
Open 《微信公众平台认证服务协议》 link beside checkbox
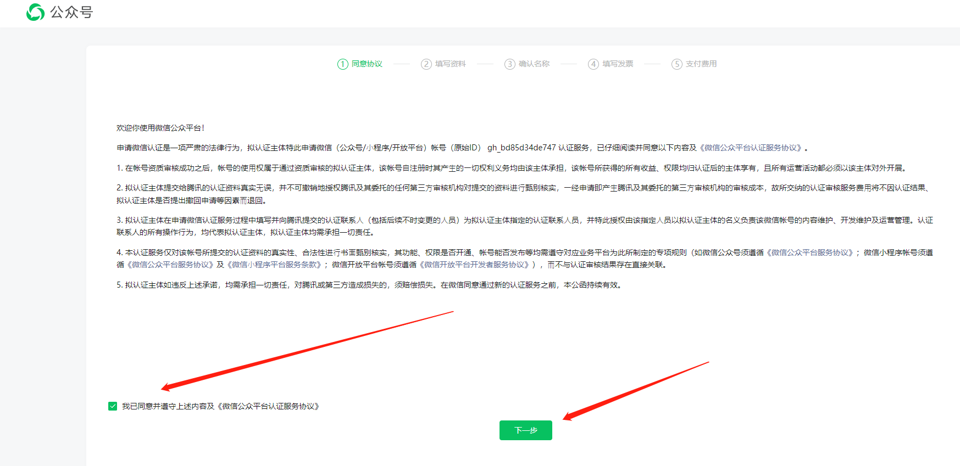(x=268, y=406)
